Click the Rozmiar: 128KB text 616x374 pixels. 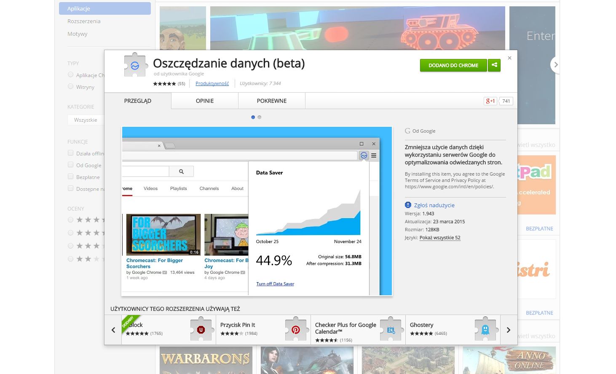(x=422, y=230)
